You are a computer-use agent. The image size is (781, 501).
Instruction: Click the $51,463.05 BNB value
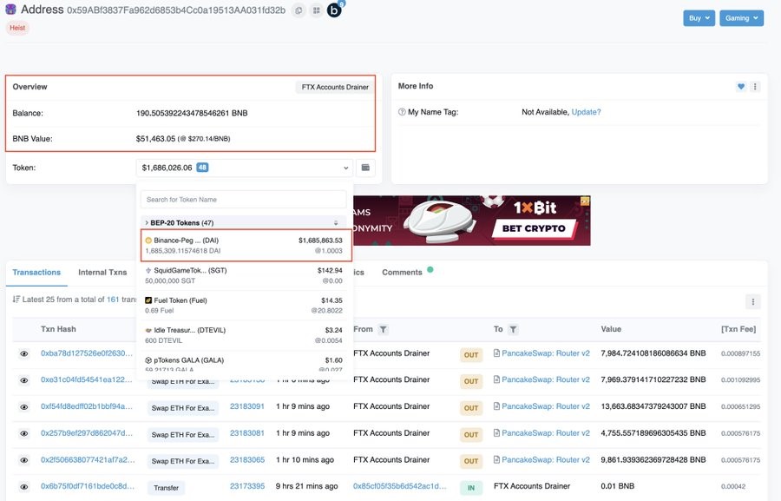point(155,139)
